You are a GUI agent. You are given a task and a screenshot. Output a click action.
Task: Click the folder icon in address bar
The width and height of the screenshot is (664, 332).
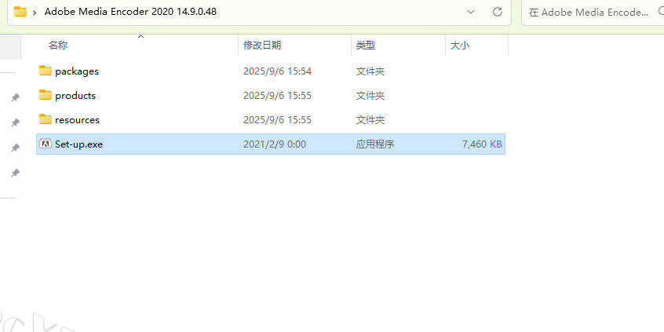[x=20, y=12]
